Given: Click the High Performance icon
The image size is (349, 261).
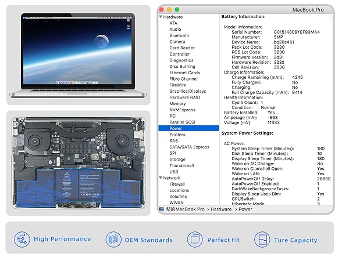Looking at the screenshot, I should [x=22, y=239].
